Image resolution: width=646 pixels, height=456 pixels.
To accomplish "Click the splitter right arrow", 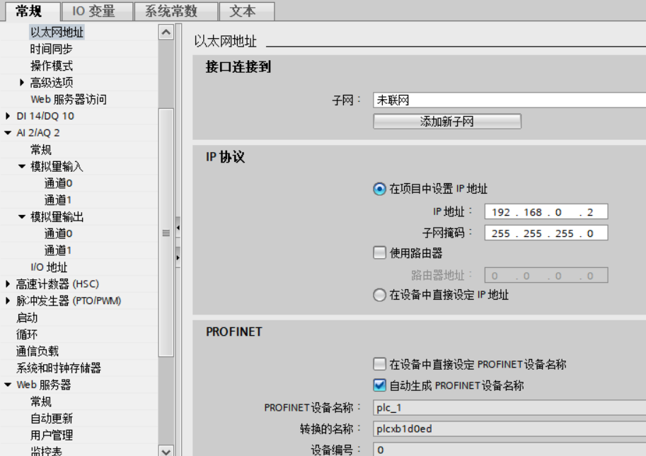I will coord(178,256).
